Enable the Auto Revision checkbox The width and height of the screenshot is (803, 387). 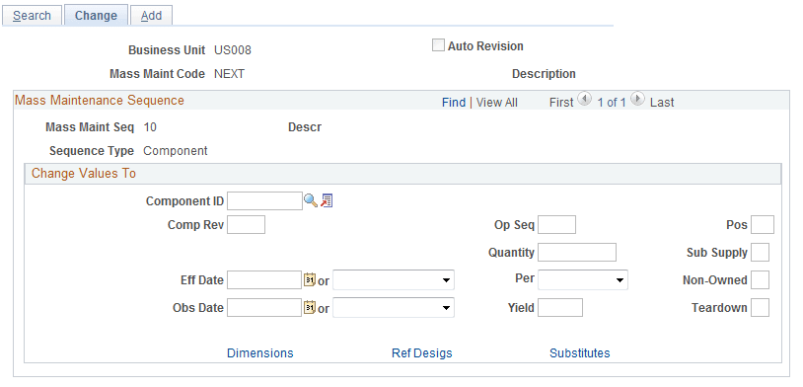tap(438, 45)
